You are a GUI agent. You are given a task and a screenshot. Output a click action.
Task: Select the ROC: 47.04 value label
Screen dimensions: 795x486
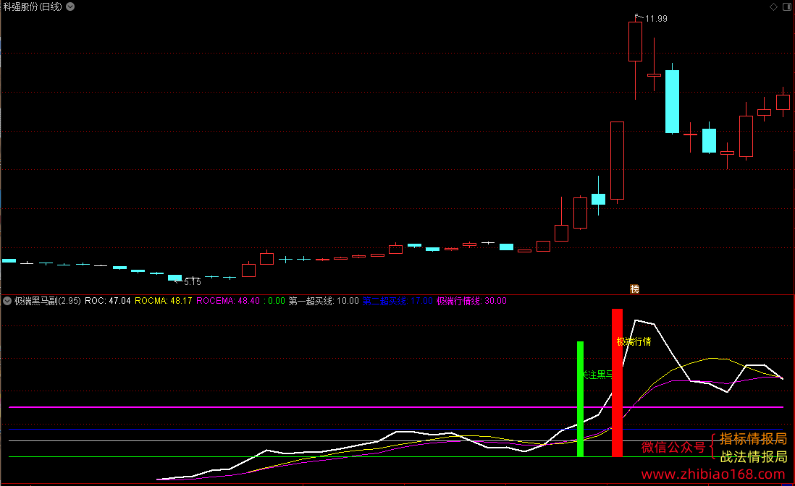click(x=107, y=301)
